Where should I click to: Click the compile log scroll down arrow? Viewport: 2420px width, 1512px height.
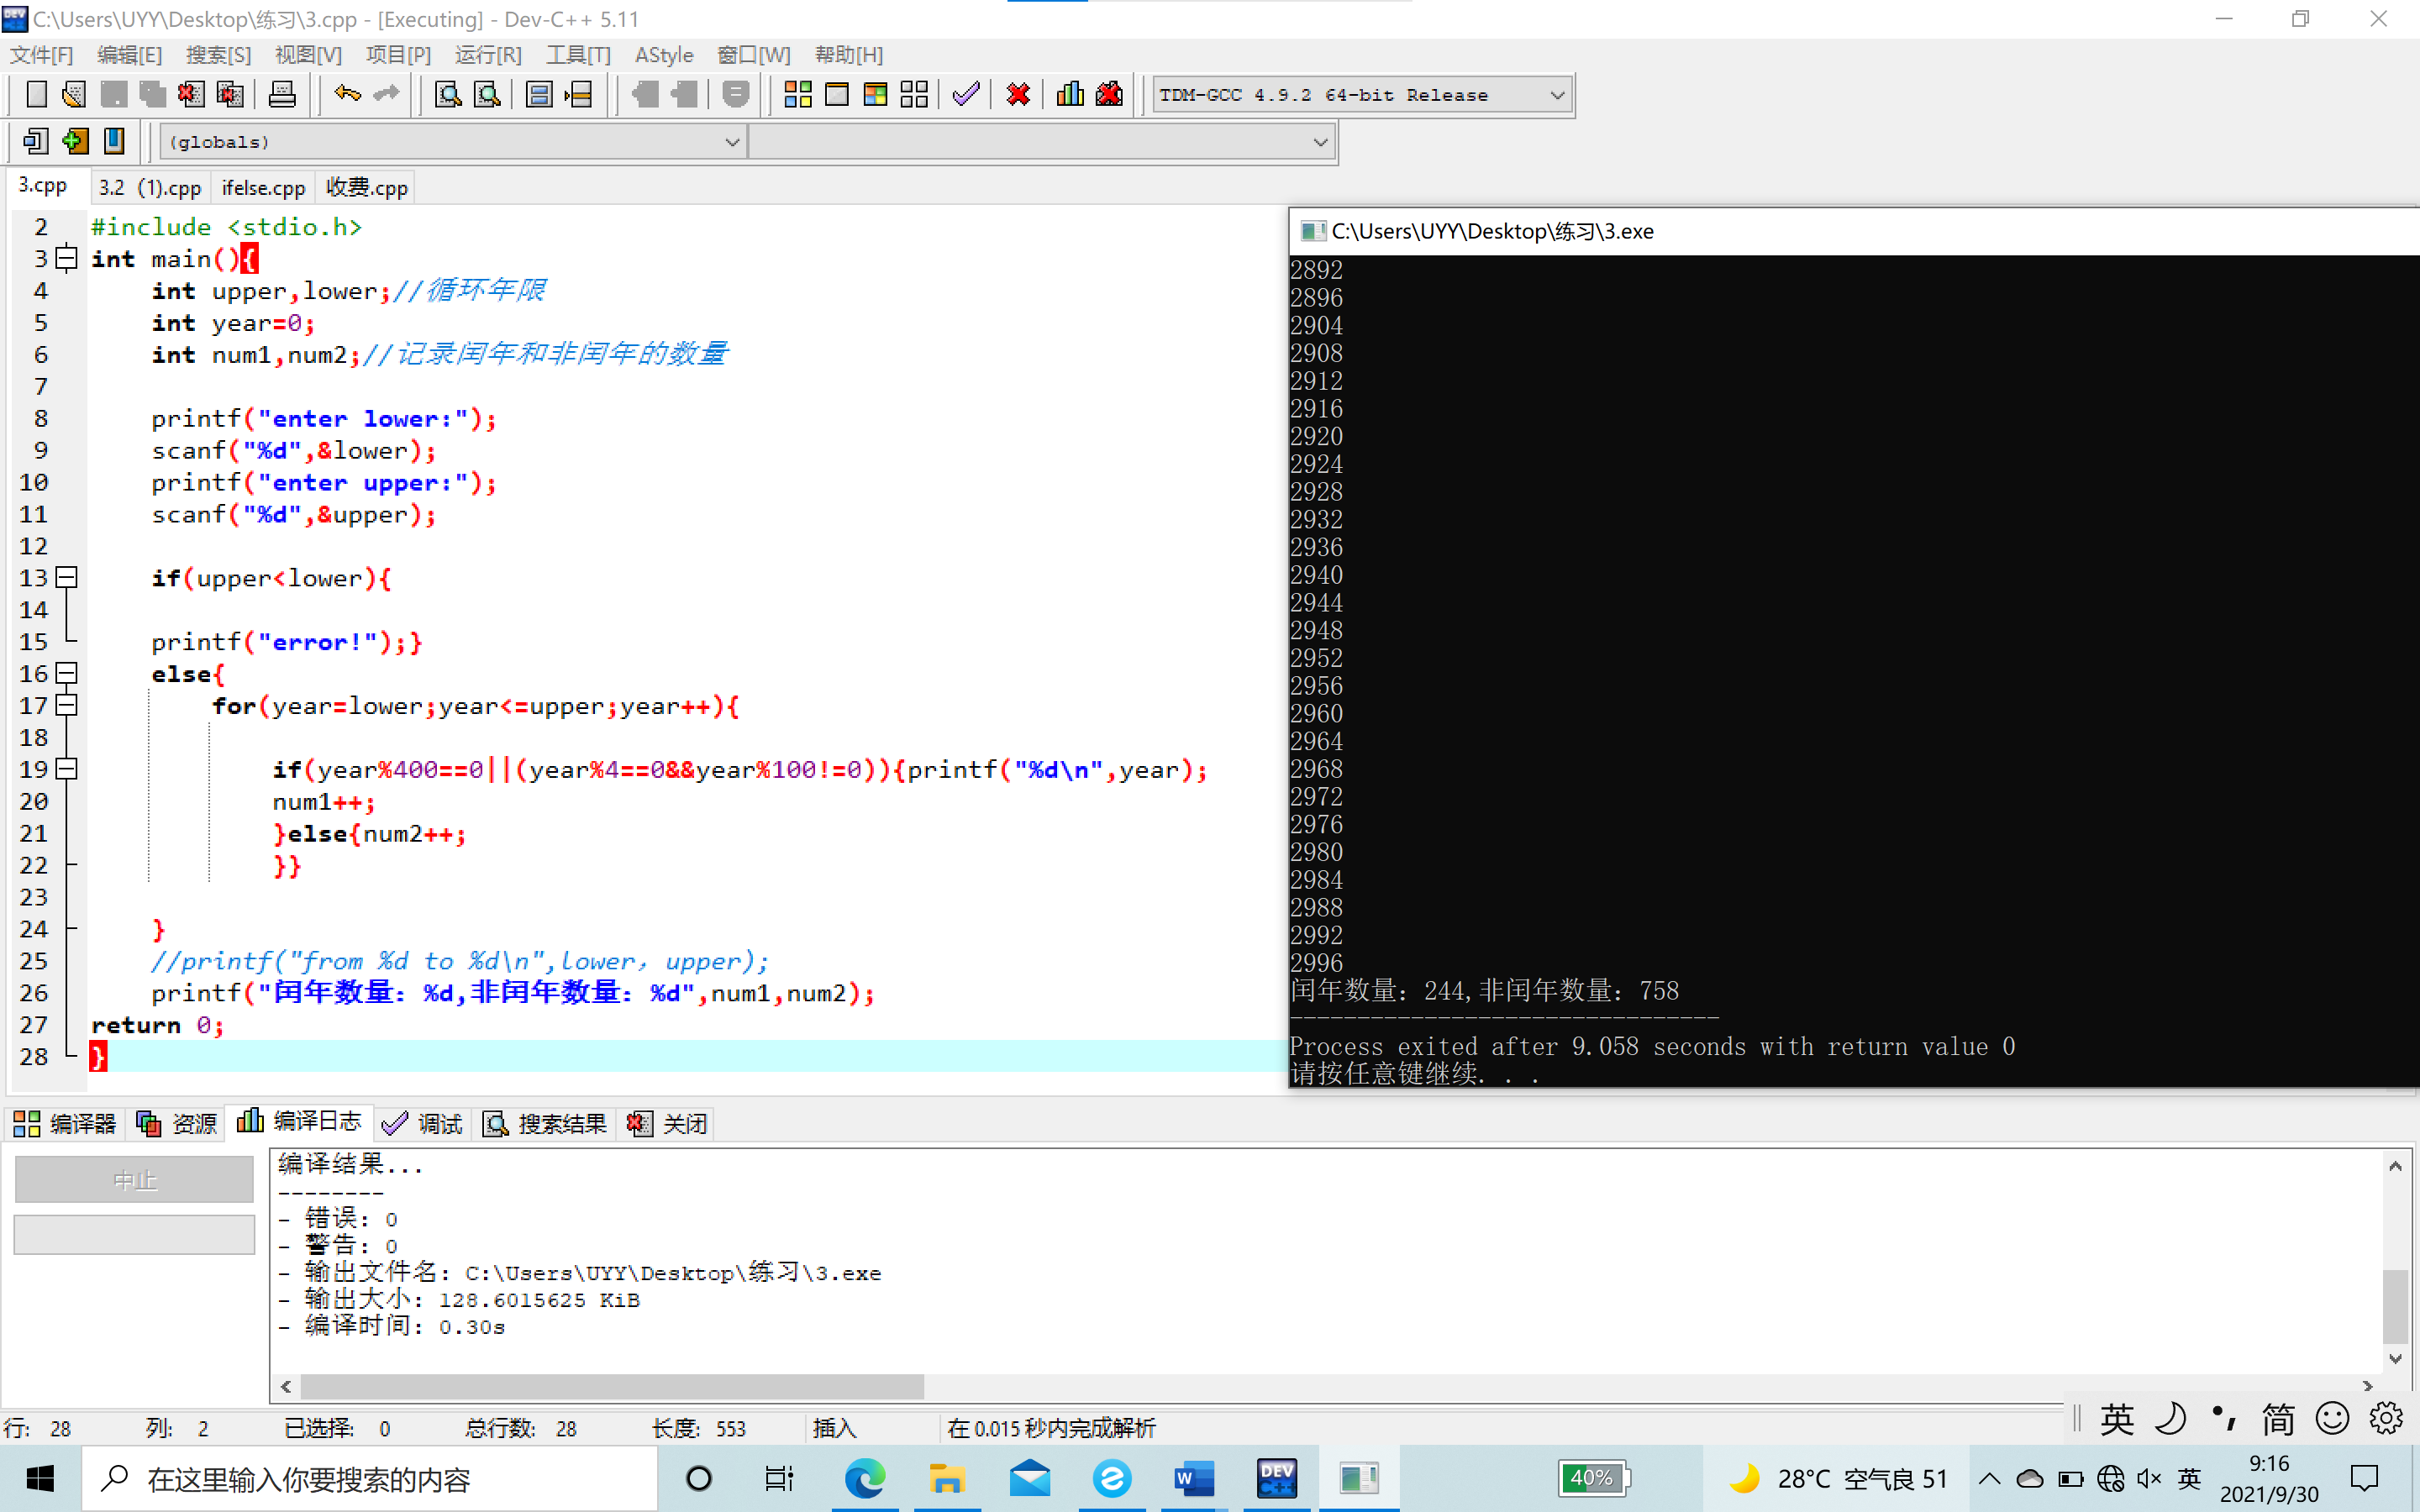[2395, 1358]
